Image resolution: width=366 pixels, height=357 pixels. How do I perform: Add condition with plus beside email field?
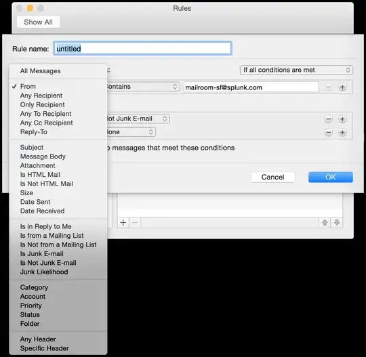342,87
